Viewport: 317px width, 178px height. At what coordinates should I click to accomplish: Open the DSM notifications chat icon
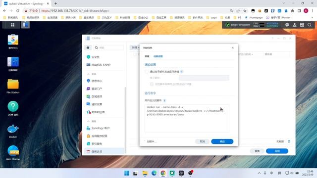(287, 25)
